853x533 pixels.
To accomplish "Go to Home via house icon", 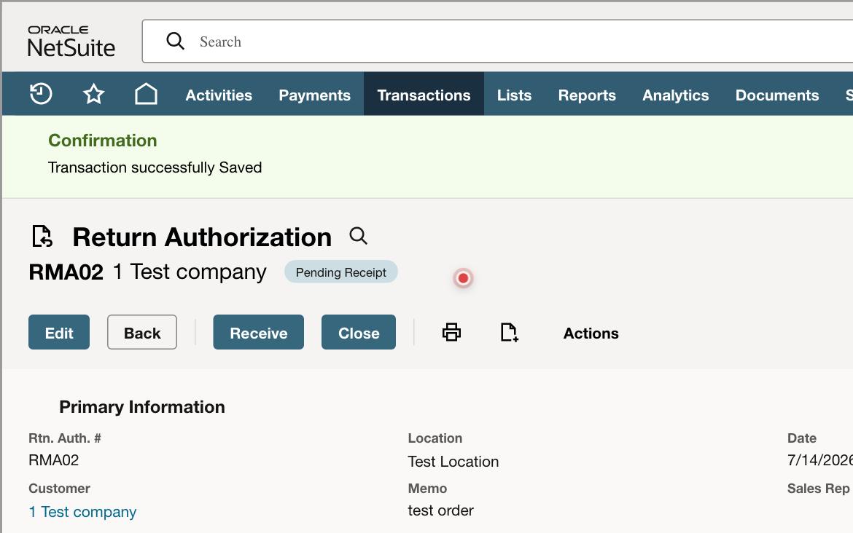I will tap(146, 94).
